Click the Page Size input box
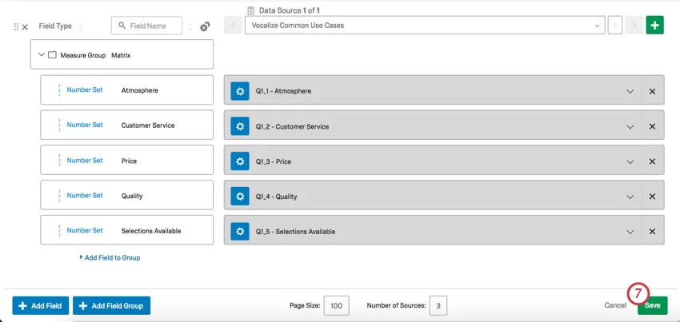Viewport: 680px width, 322px height. pos(336,305)
